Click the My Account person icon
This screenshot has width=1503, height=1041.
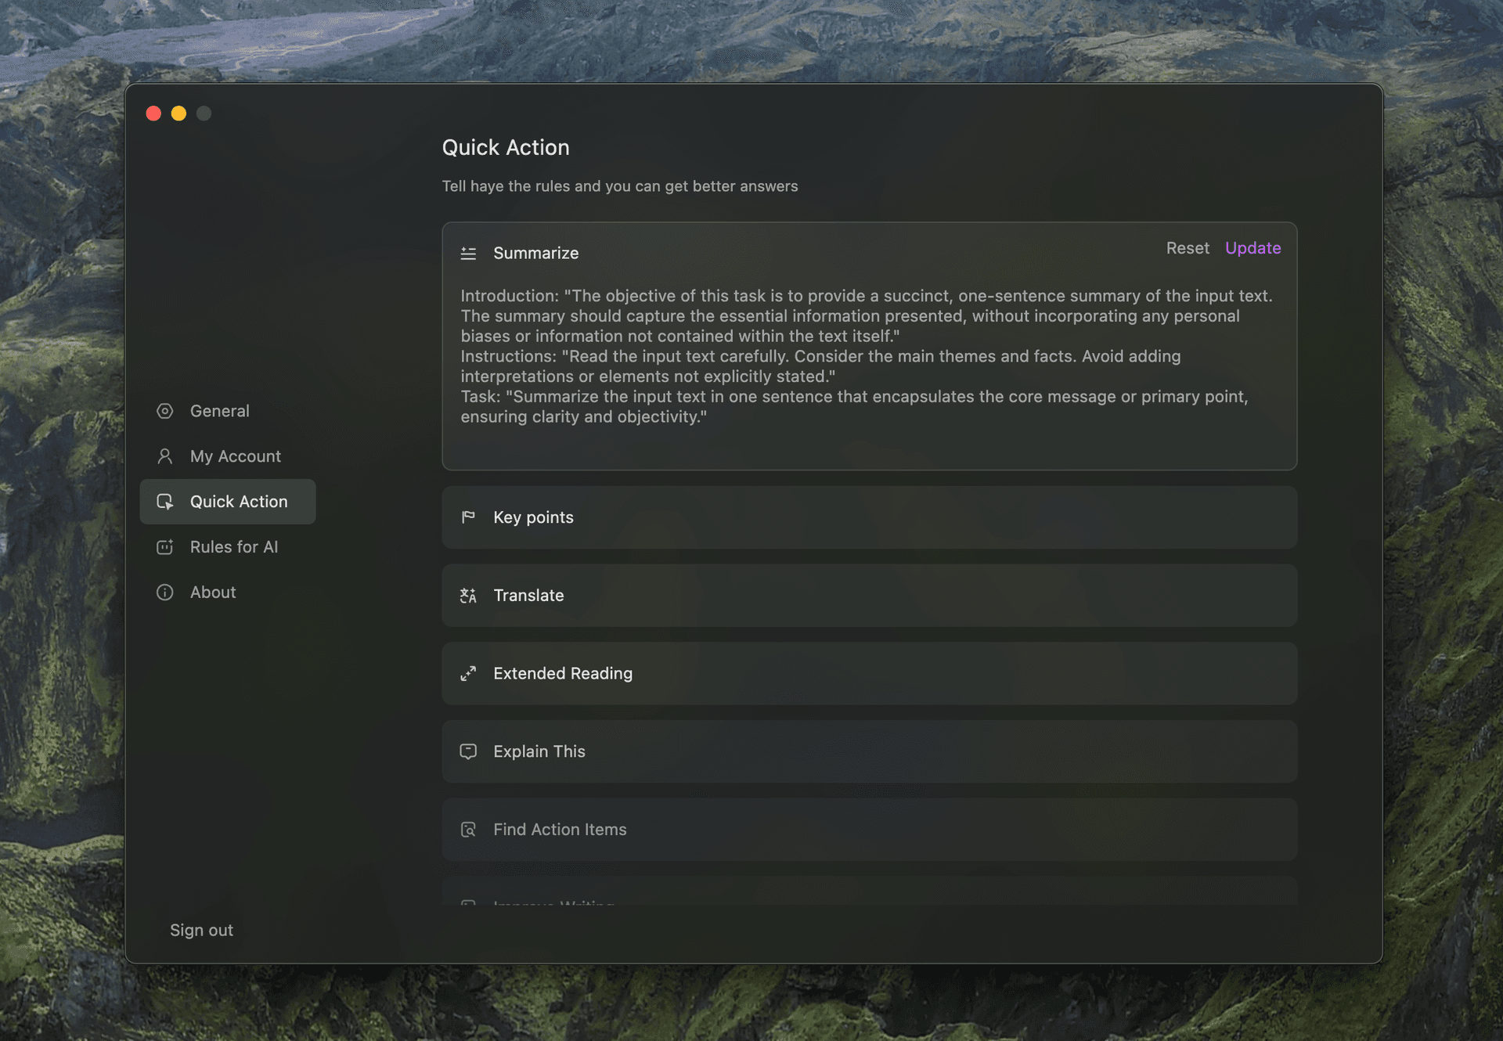point(164,456)
